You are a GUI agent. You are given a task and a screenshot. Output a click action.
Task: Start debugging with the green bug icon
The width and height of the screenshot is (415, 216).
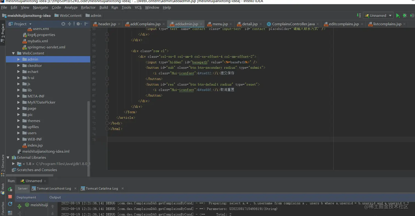[405, 16]
